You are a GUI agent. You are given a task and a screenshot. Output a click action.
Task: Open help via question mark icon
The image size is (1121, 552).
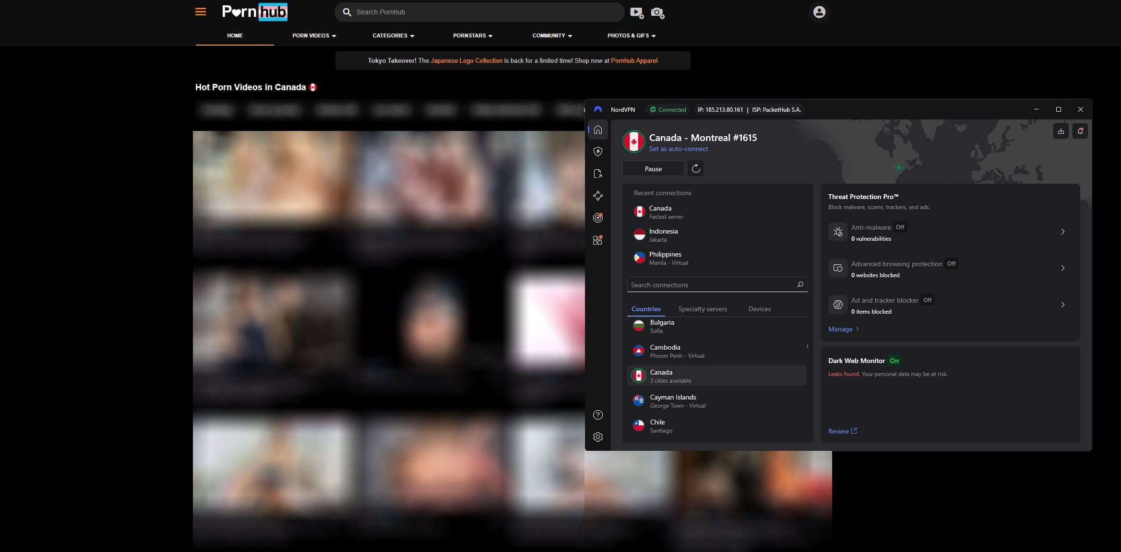pyautogui.click(x=598, y=415)
